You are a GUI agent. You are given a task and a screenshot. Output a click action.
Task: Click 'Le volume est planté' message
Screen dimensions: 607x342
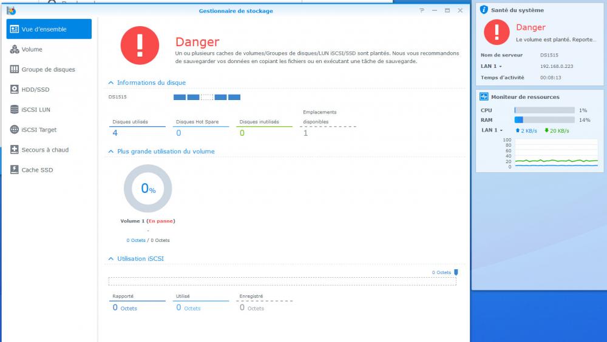[556, 39]
